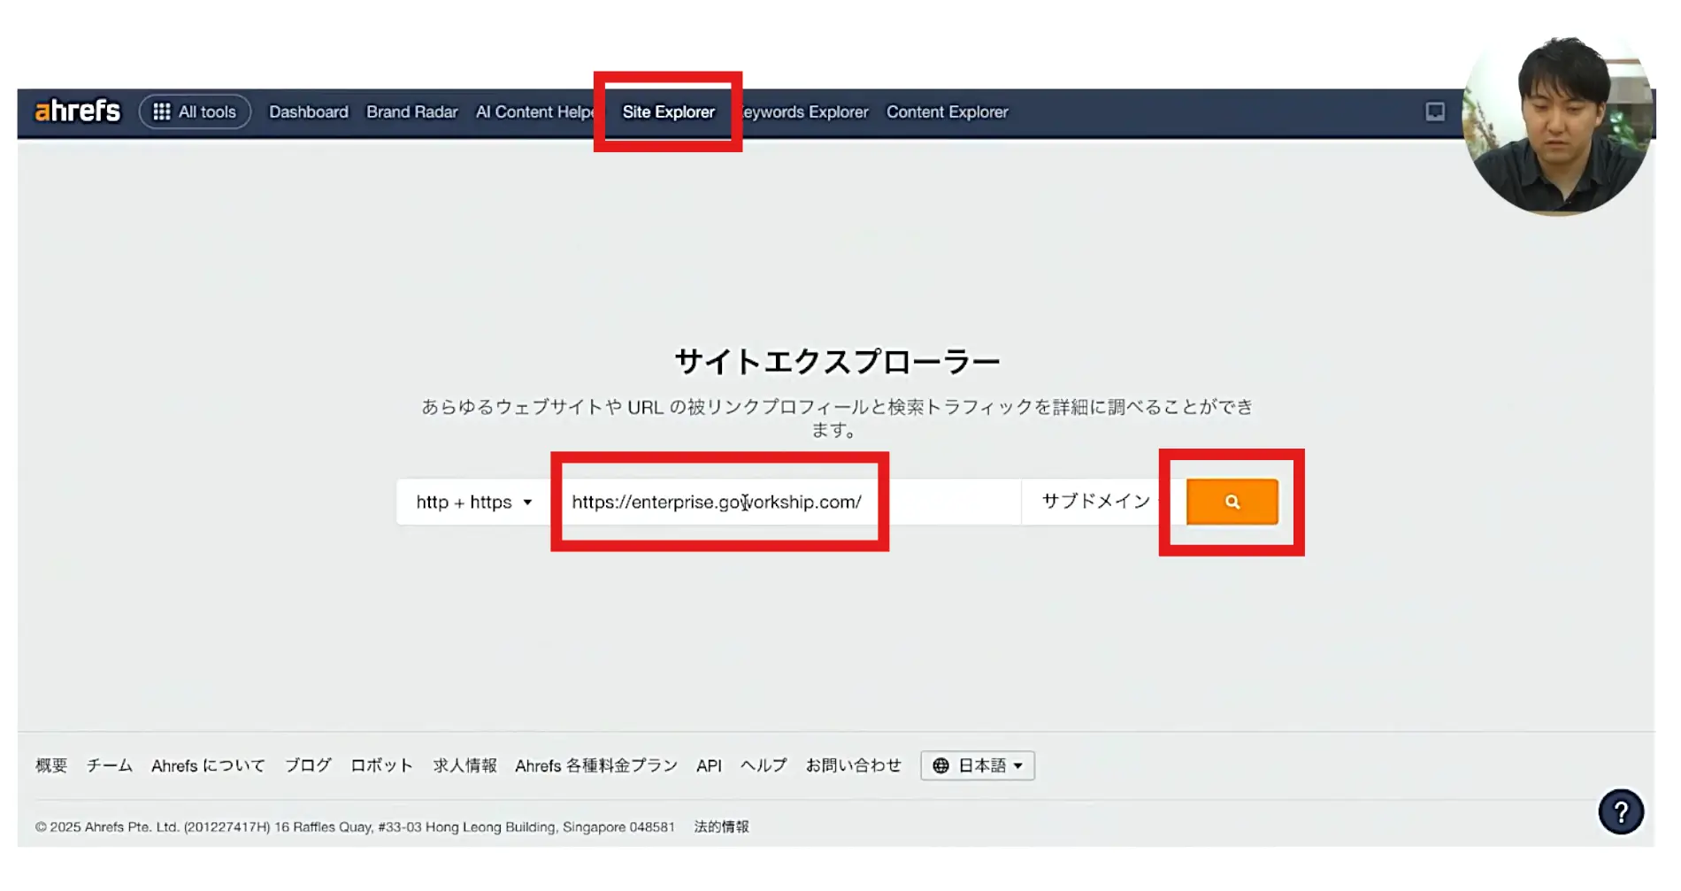Click the Ahrefs logo
The image size is (1681, 891).
77,111
